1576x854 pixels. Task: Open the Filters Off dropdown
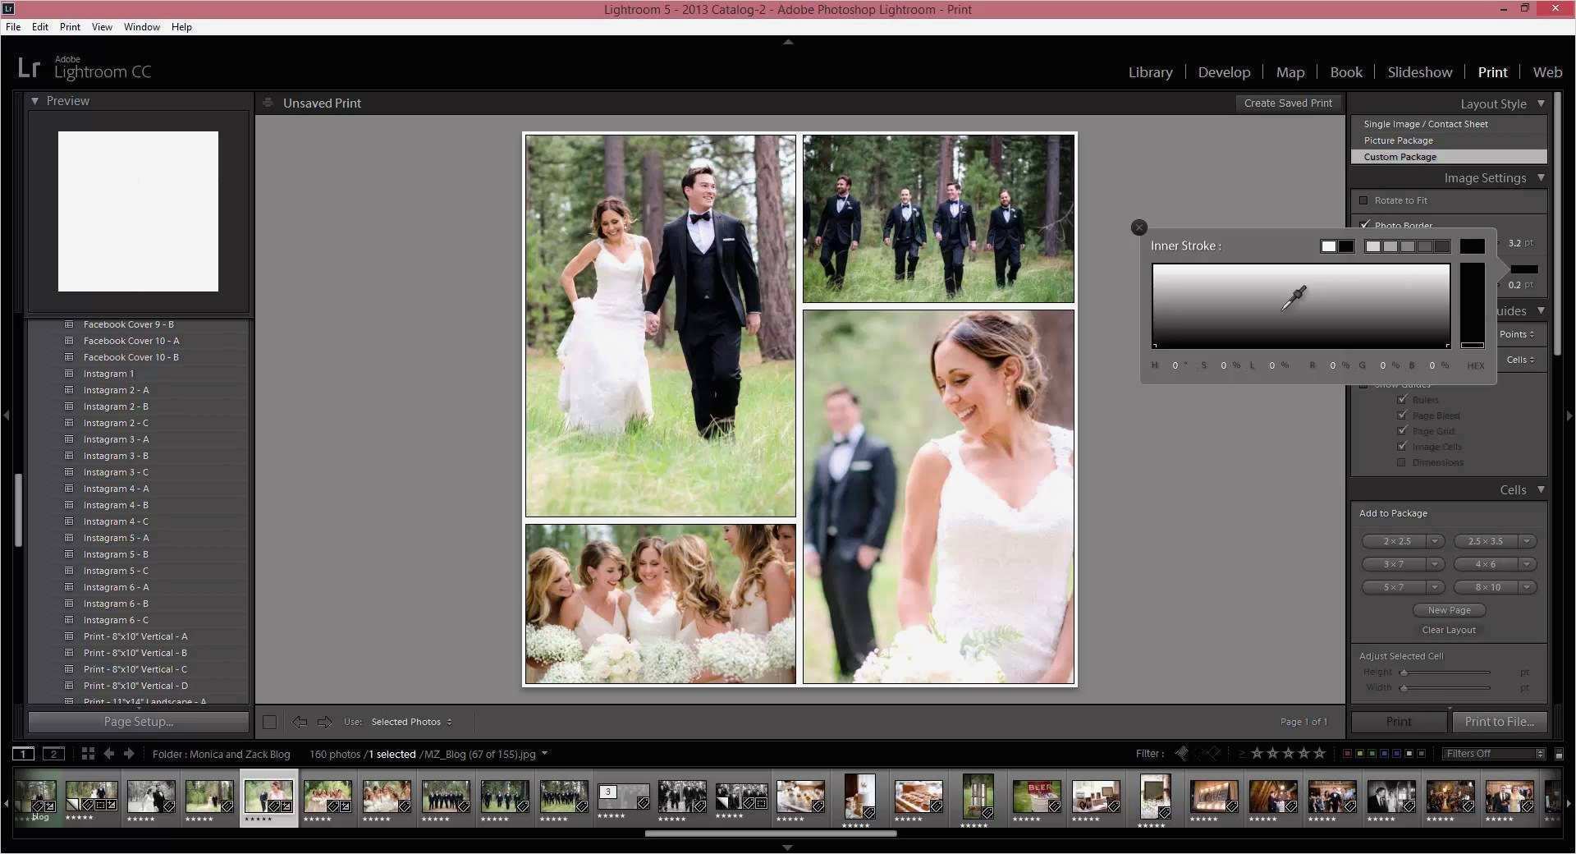pos(1492,753)
